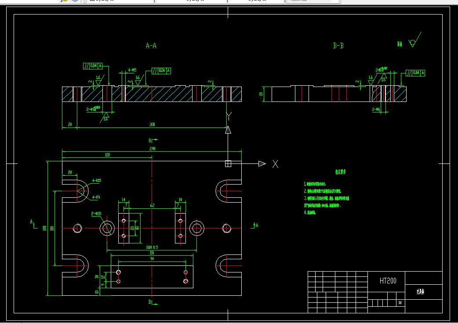Click the Y axis label
The image size is (458, 323).
pyautogui.click(x=229, y=116)
